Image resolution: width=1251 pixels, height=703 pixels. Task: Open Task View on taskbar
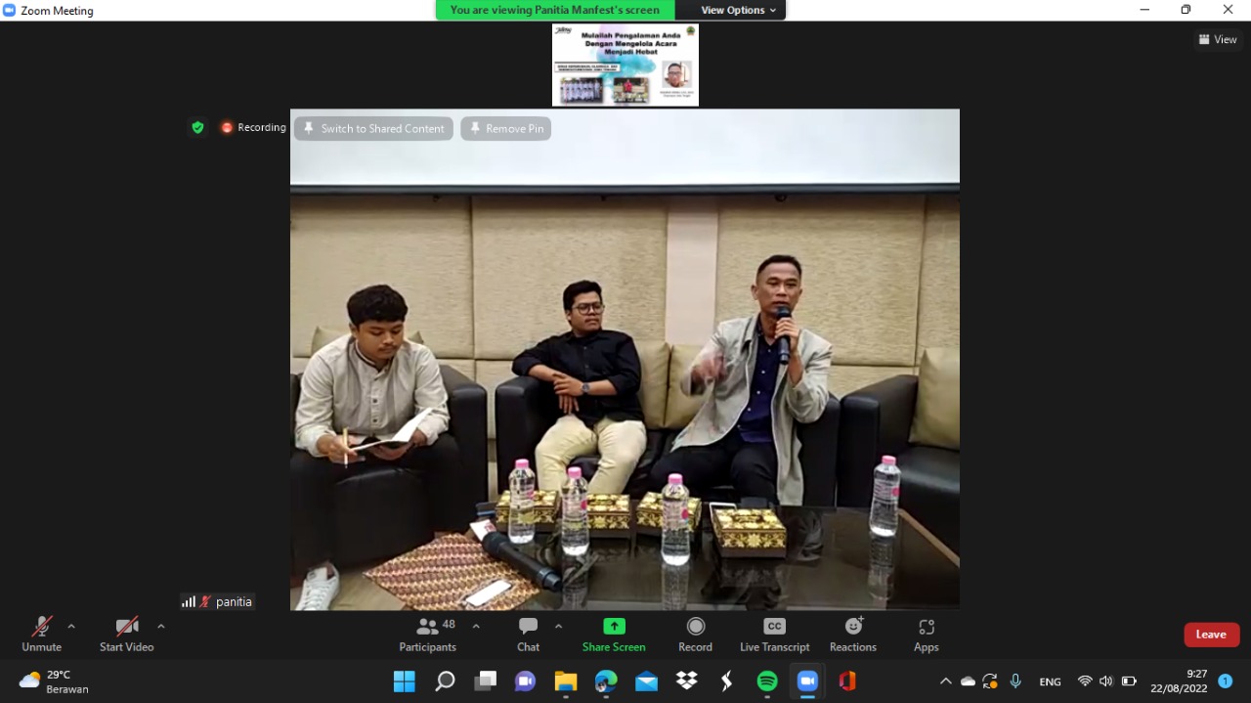[x=485, y=681]
